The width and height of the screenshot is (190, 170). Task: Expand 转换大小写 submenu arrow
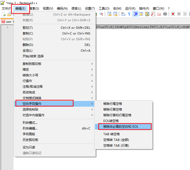pos(92,75)
